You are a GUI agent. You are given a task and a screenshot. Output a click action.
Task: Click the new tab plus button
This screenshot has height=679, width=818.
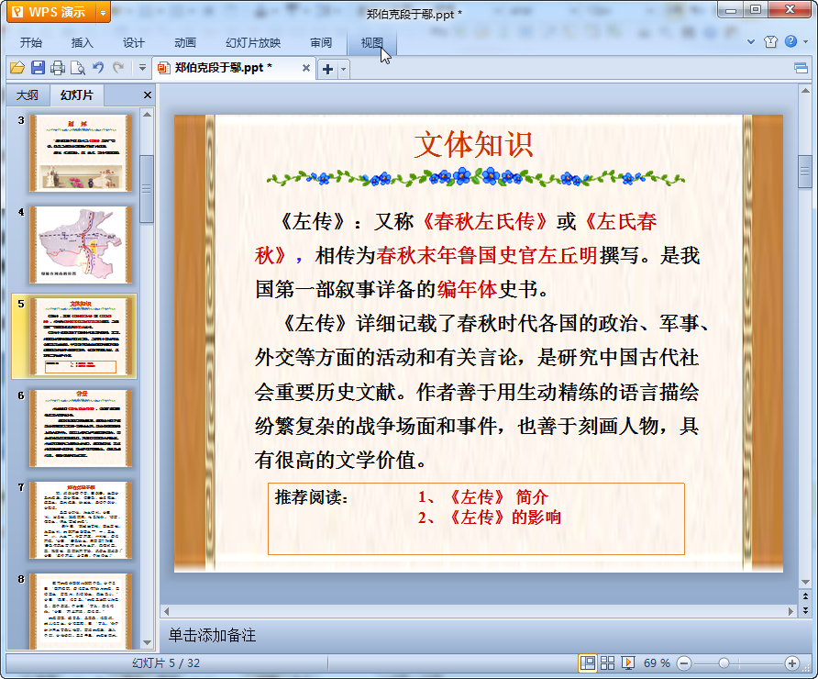pos(327,69)
